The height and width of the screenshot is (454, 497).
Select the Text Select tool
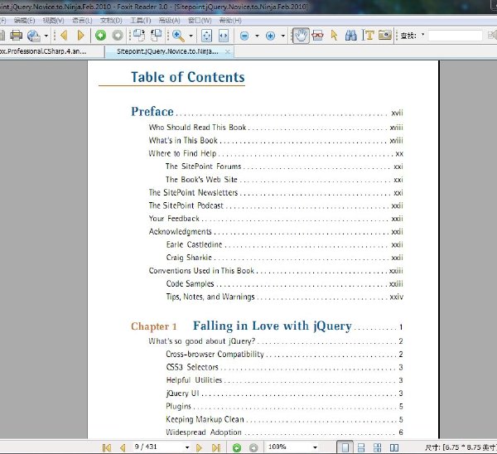pyautogui.click(x=368, y=35)
